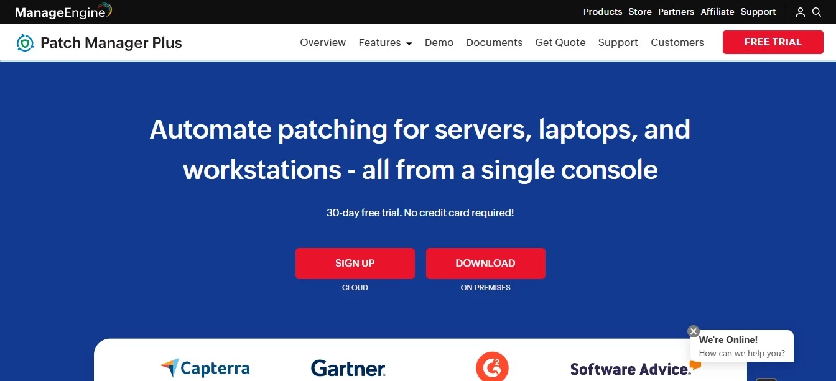Click the SIGN UP cloud button
The height and width of the screenshot is (381, 836).
[355, 264]
